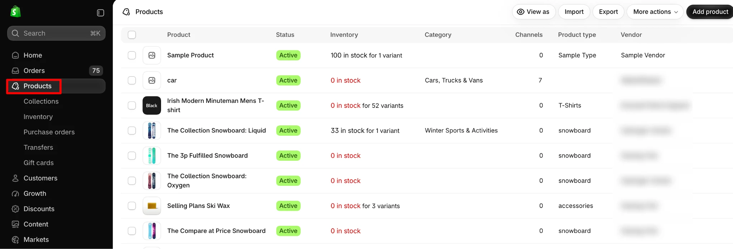This screenshot has width=733, height=249.
Task: Open the Snowboard: Liquid thumbnail
Action: [x=152, y=130]
